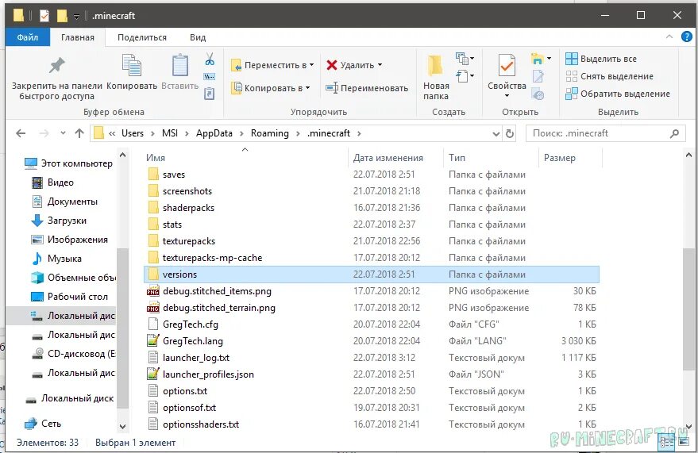Viewport: 698px width, 453px height.
Task: Switch to the Главная tab
Action: click(x=78, y=37)
